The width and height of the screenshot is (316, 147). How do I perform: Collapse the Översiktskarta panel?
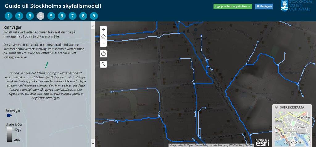pos(276,107)
